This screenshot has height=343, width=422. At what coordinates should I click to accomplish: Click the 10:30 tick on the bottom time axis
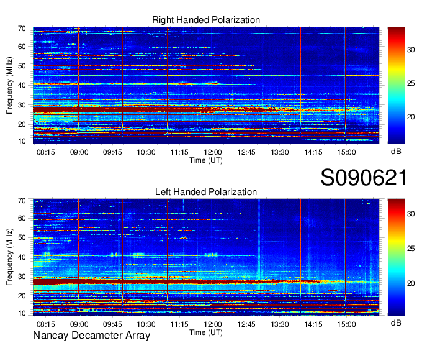click(146, 324)
